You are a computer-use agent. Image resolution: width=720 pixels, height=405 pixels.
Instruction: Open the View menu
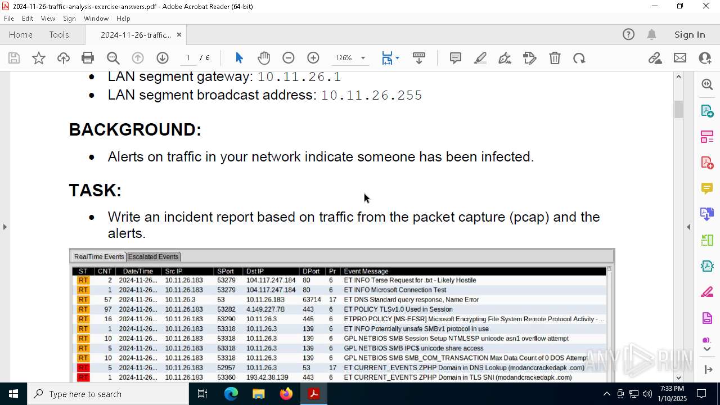point(48,19)
